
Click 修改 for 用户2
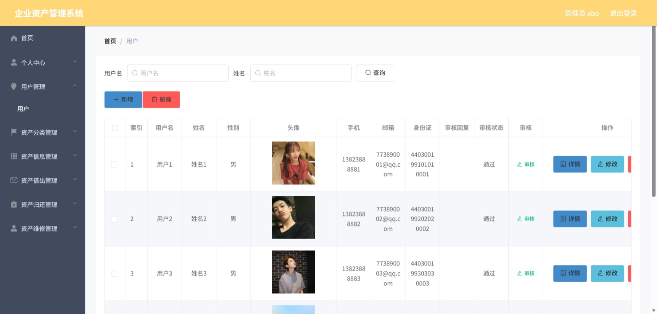(x=607, y=219)
